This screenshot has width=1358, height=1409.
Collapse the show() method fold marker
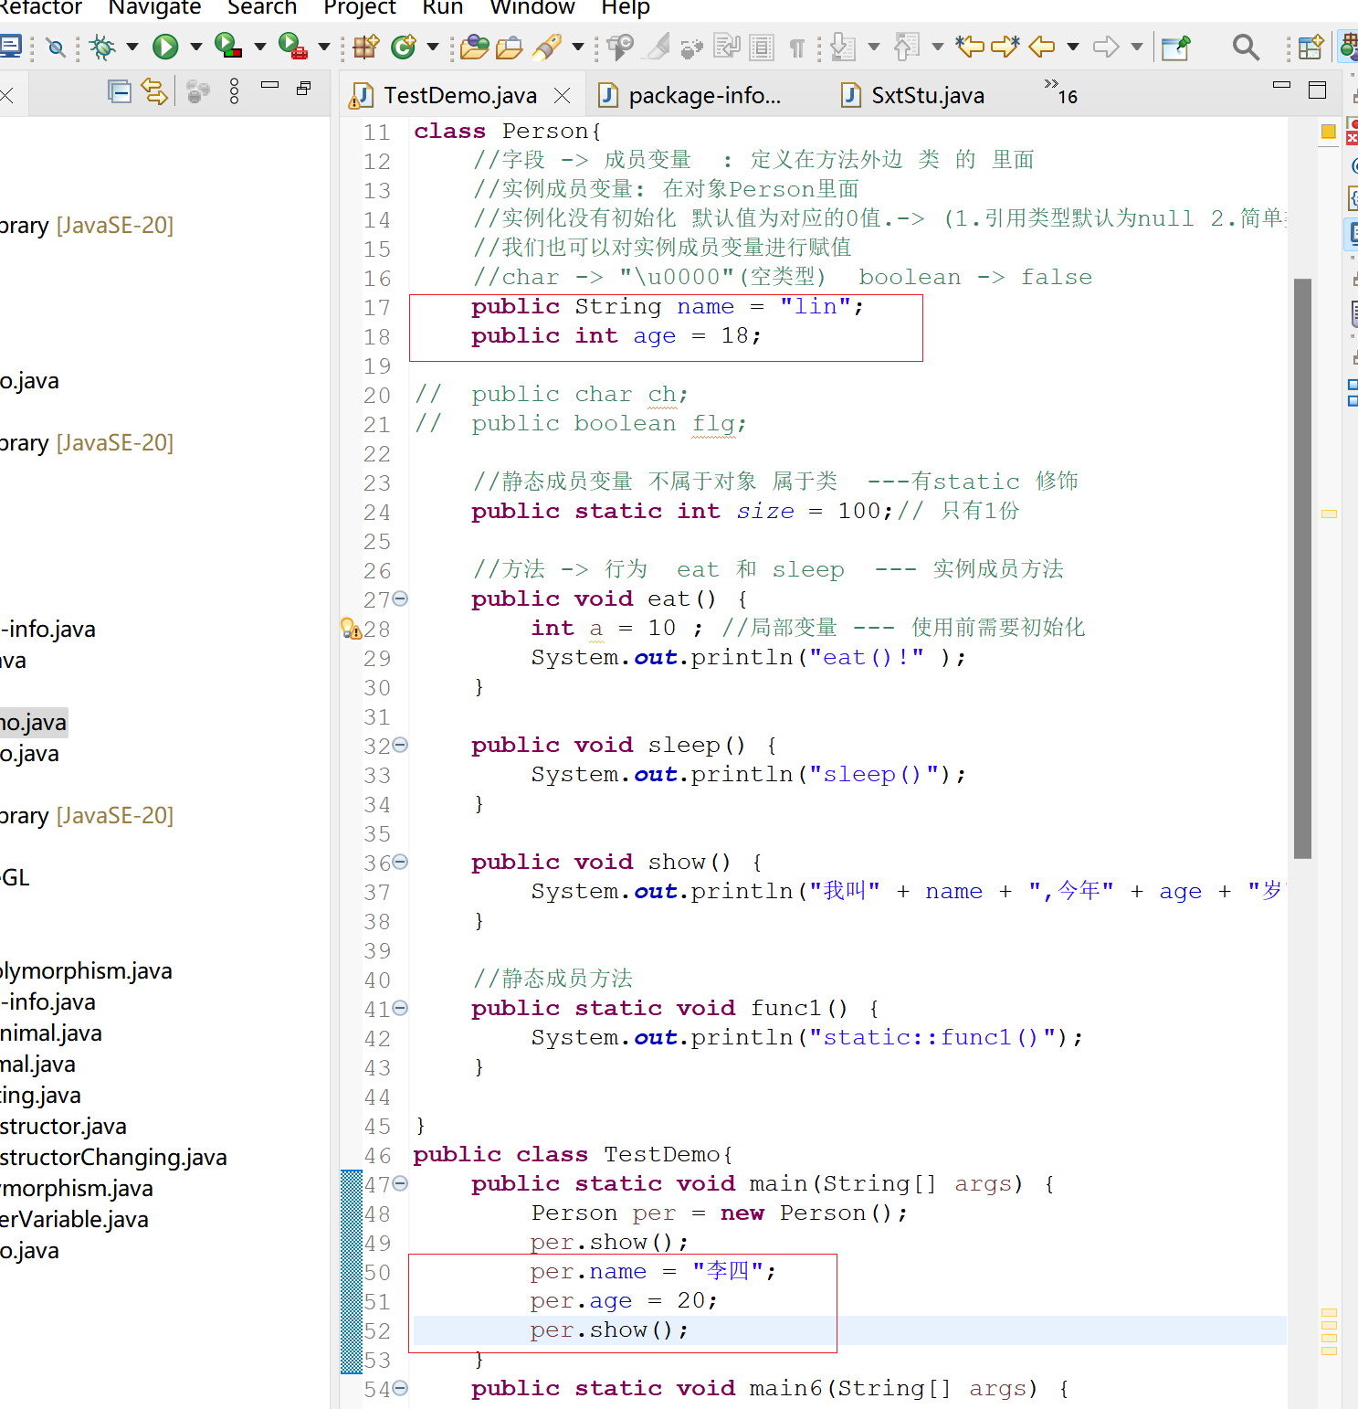pos(400,862)
